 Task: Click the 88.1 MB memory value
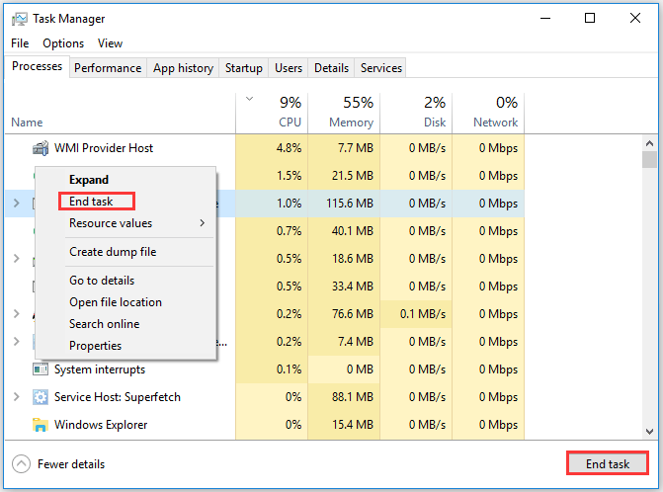pyautogui.click(x=353, y=397)
